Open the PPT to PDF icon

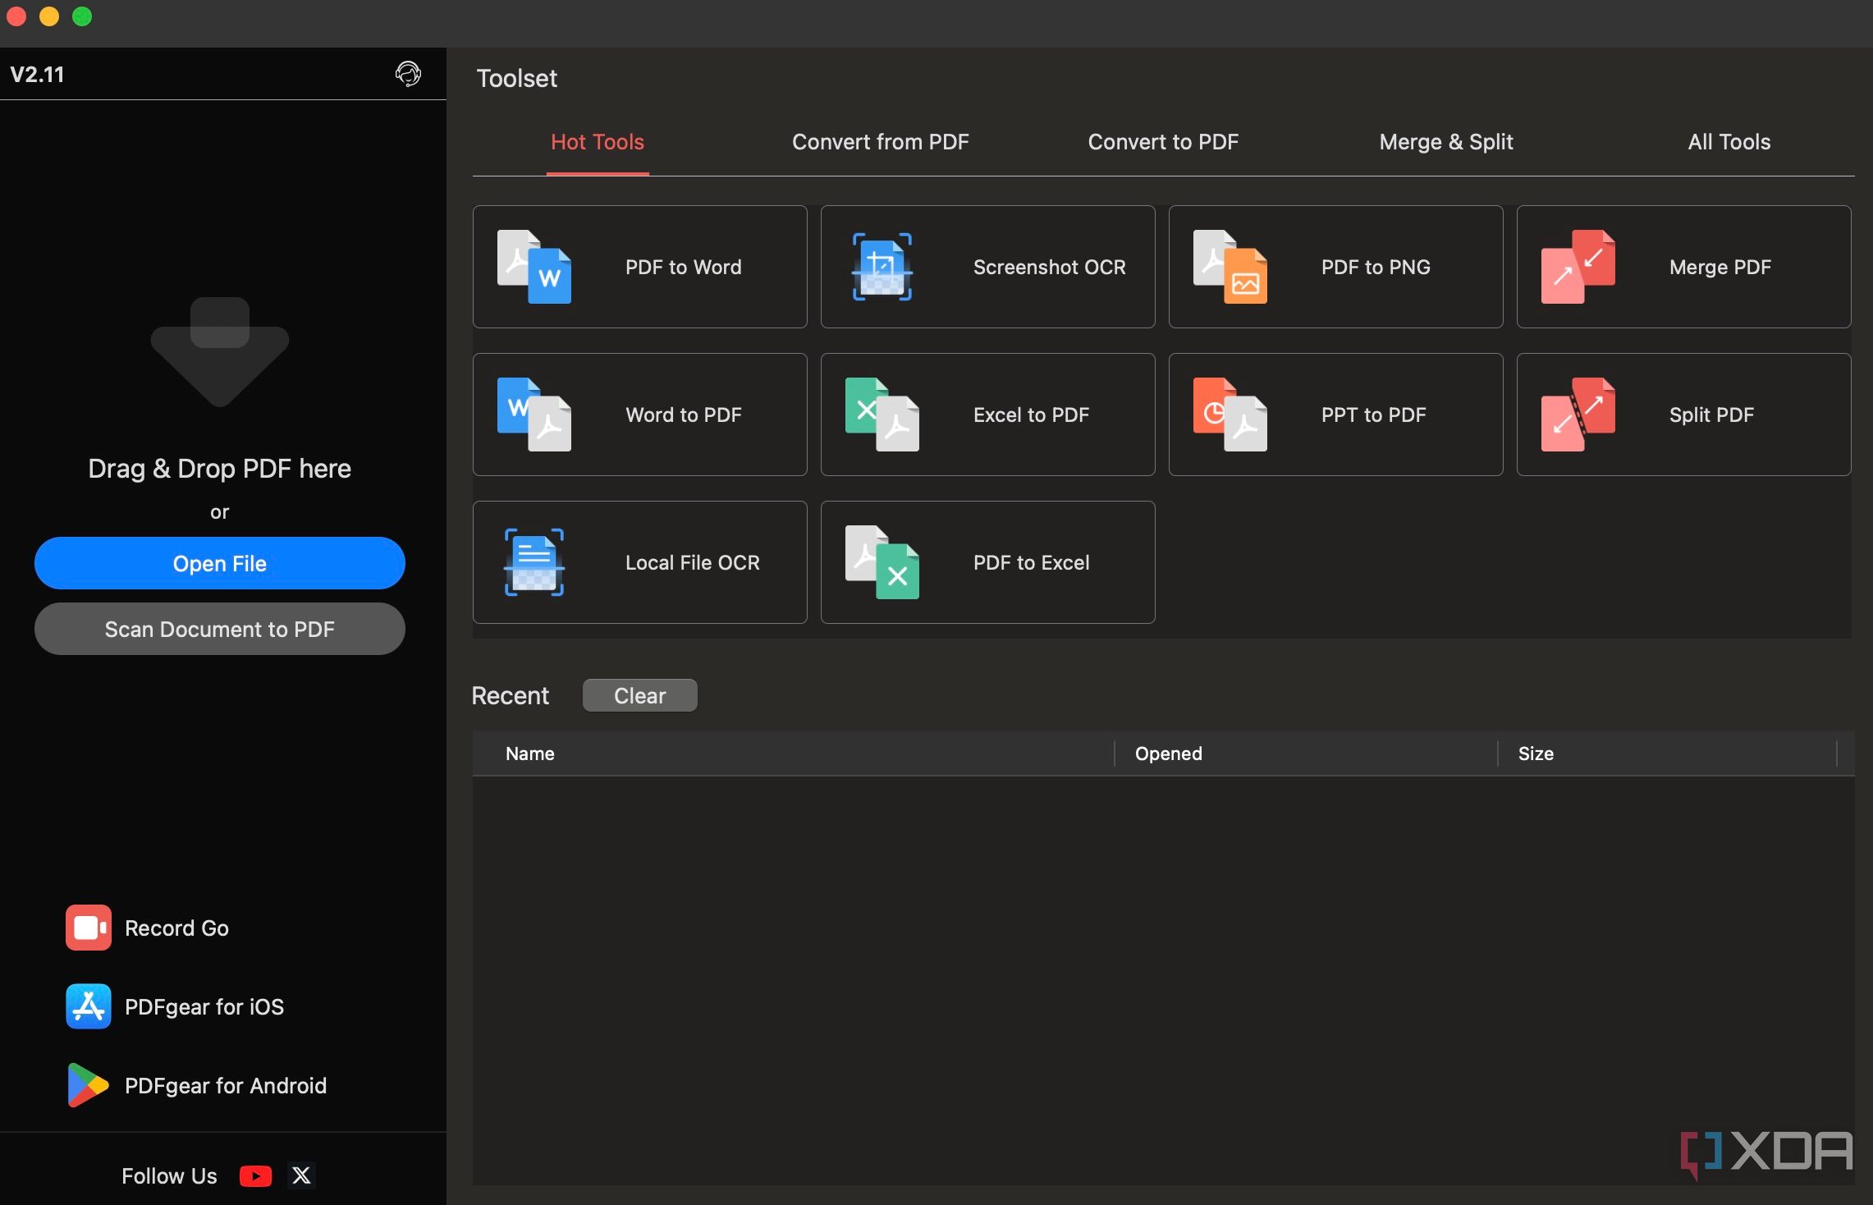pos(1230,415)
